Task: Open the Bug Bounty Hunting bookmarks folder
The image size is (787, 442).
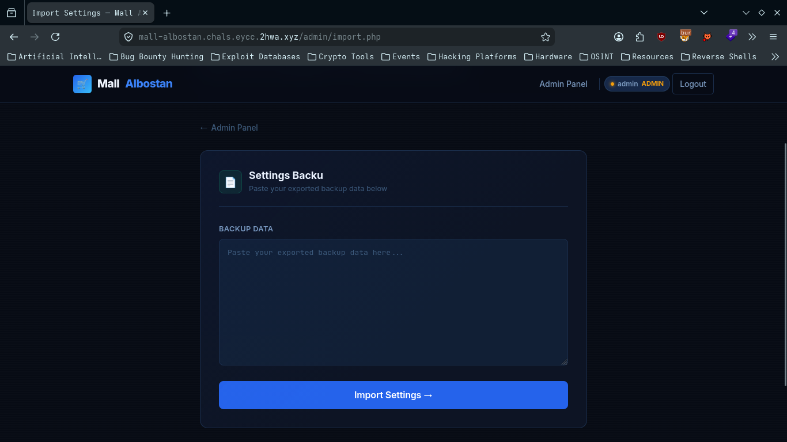Action: click(156, 56)
